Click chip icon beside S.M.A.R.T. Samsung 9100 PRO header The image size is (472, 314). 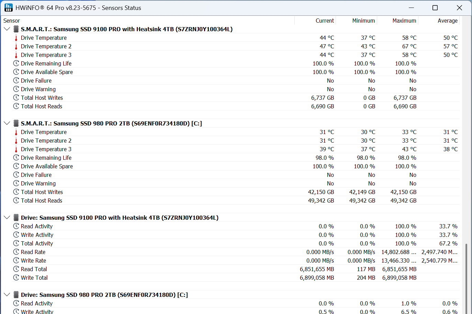[x=16, y=29]
